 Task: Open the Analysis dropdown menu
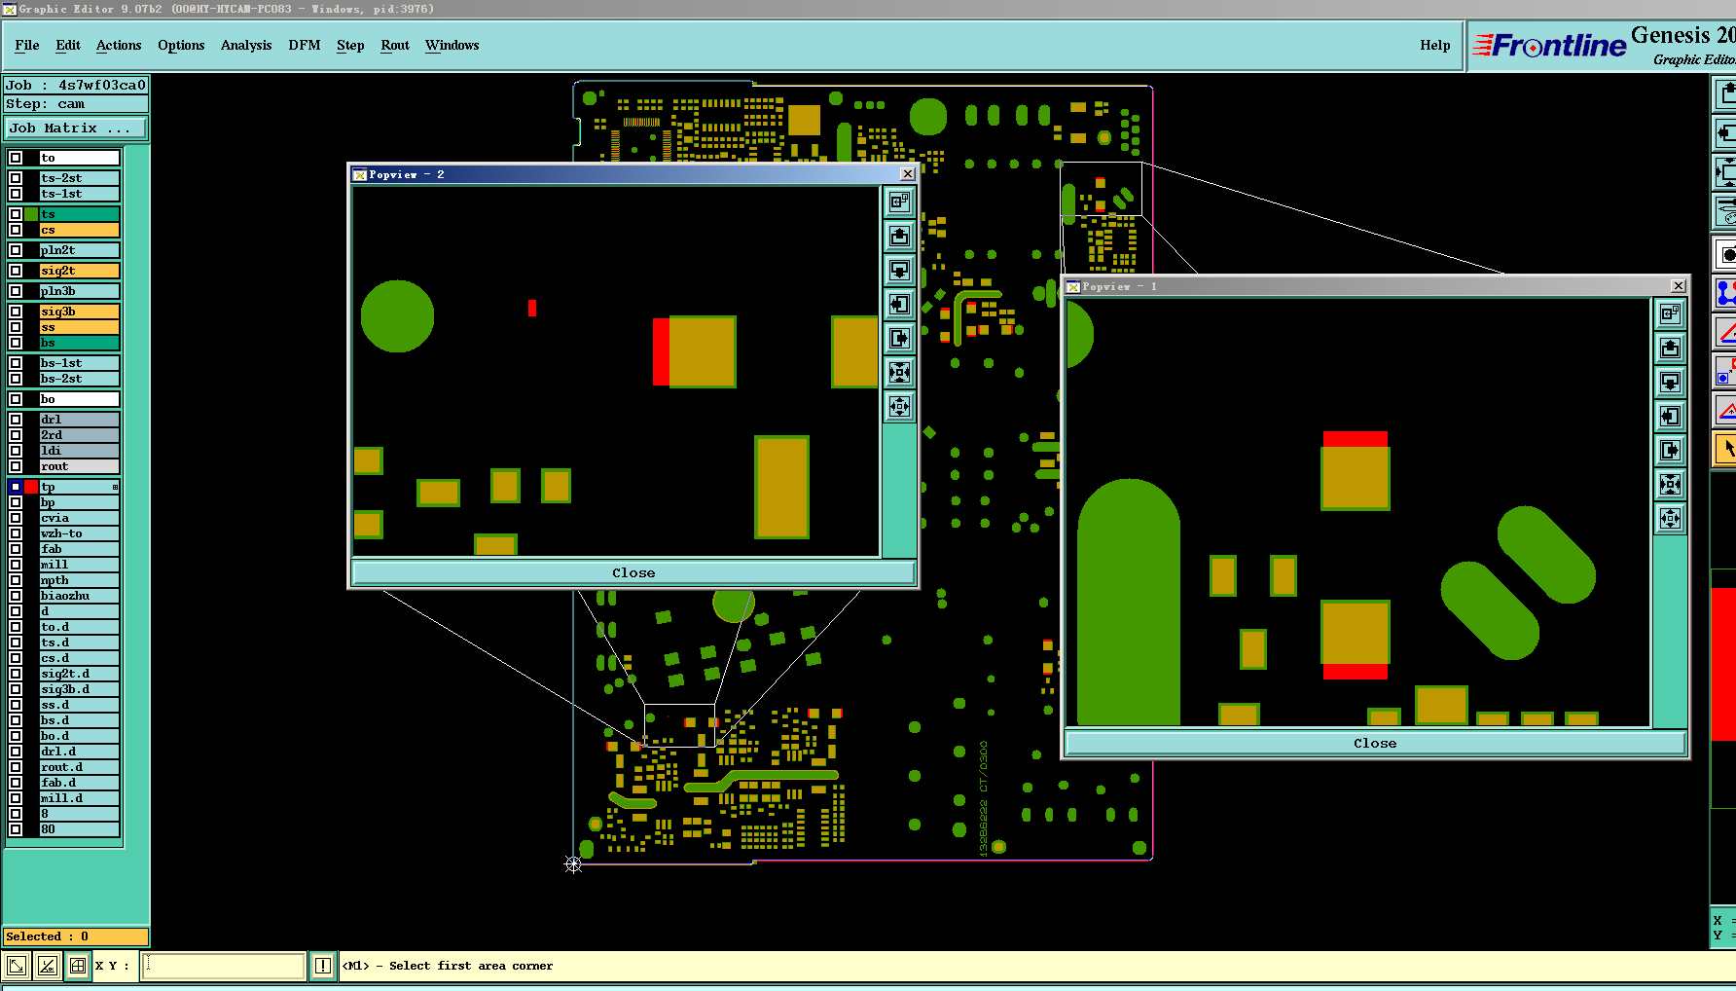tap(246, 46)
